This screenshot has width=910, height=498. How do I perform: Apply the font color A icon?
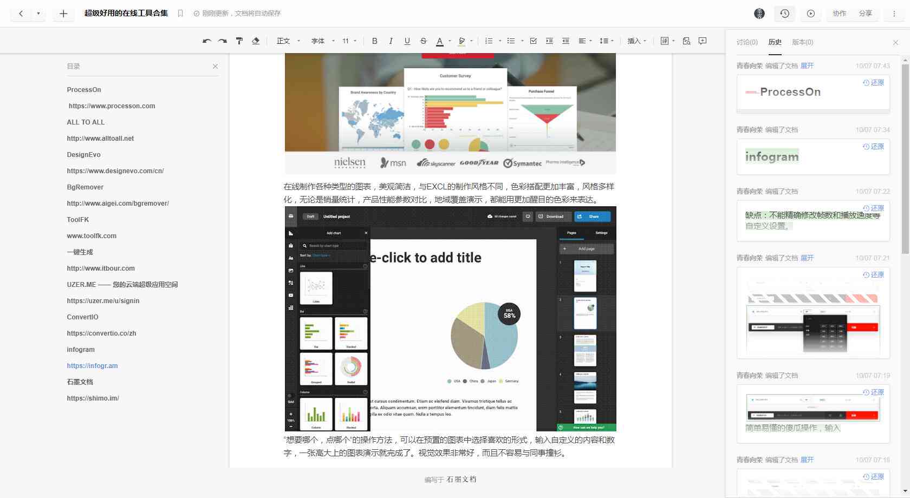pyautogui.click(x=440, y=41)
